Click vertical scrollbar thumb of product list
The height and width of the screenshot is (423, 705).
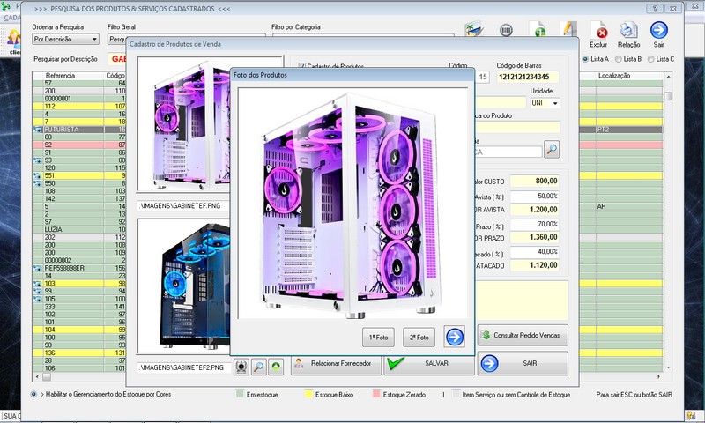(x=668, y=96)
